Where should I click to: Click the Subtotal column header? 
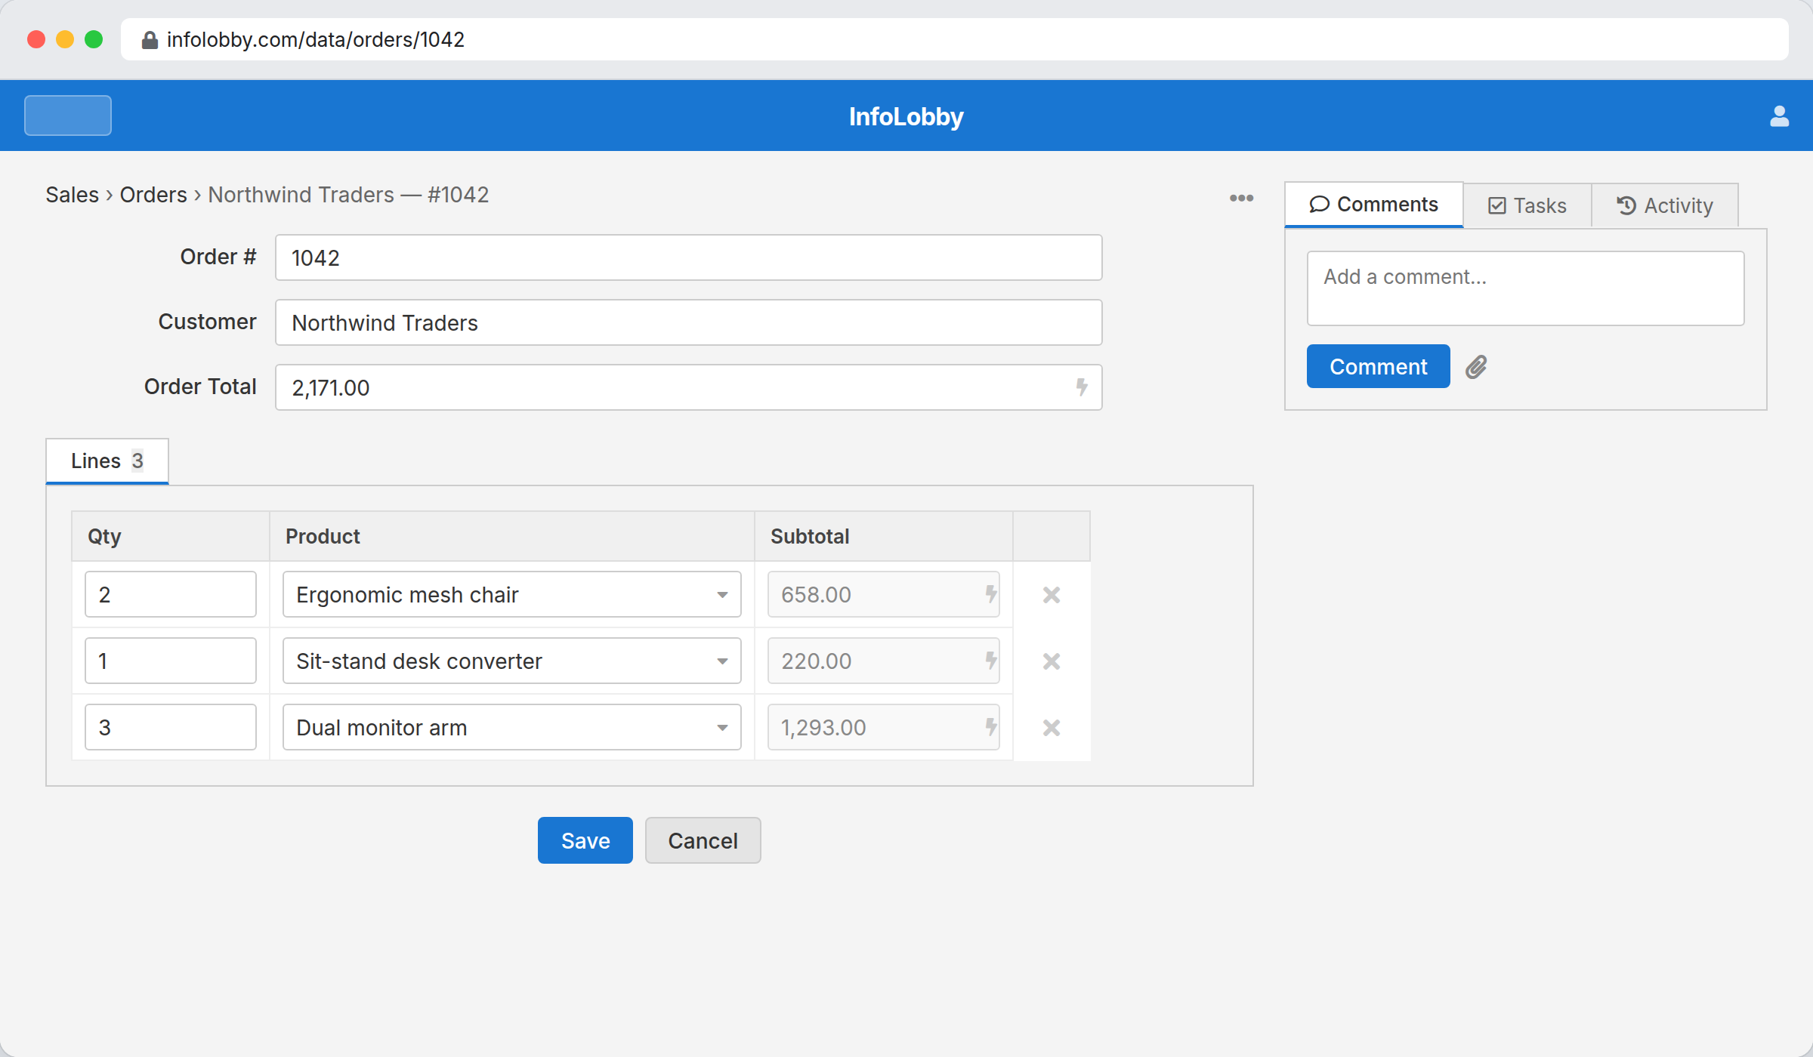[883, 536]
